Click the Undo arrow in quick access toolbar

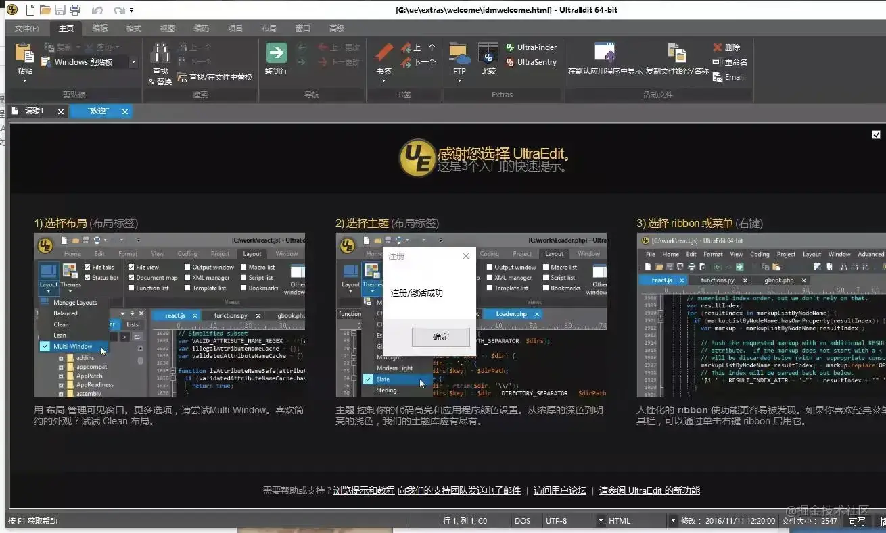(97, 10)
